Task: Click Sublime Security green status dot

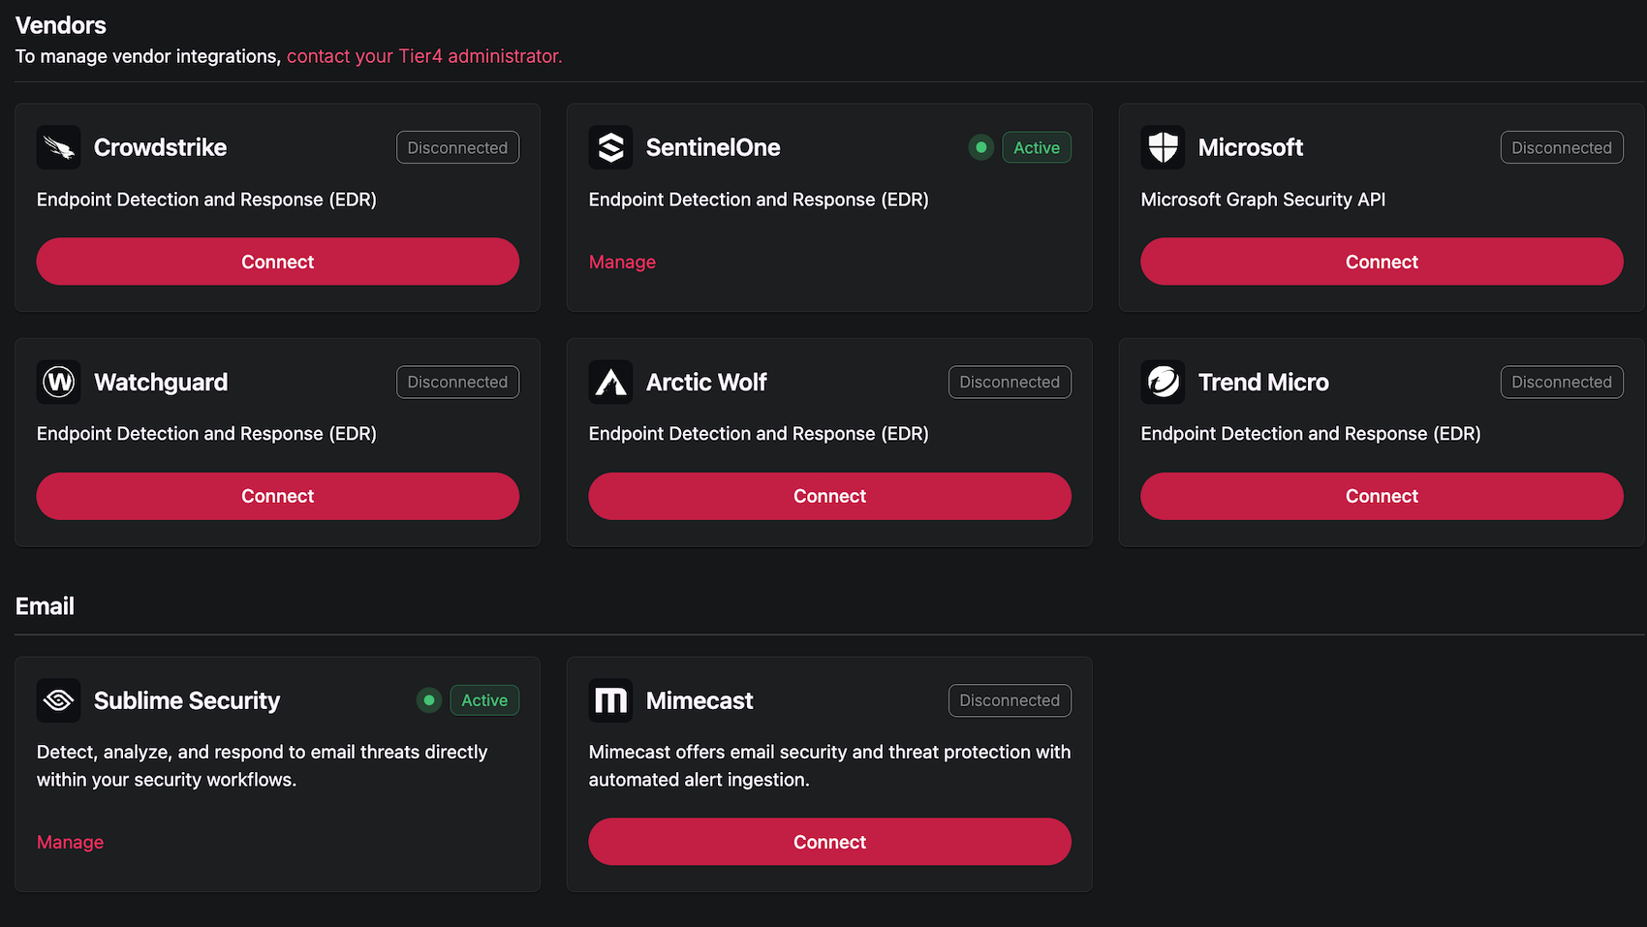Action: coord(429,700)
